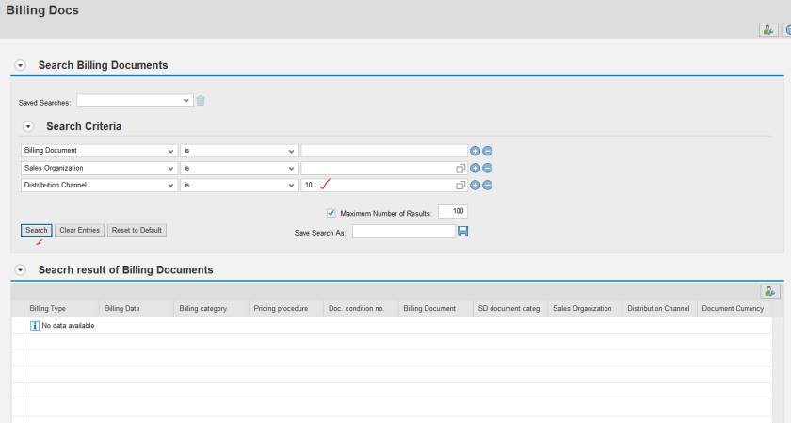Viewport: 791px width, 423px height.
Task: Collapse the Search result of Billing Documents section
Action: pyautogui.click(x=20, y=270)
